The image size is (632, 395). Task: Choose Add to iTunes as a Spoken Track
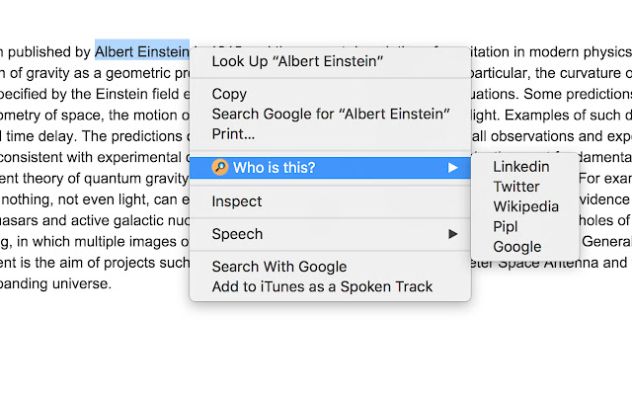click(x=322, y=286)
